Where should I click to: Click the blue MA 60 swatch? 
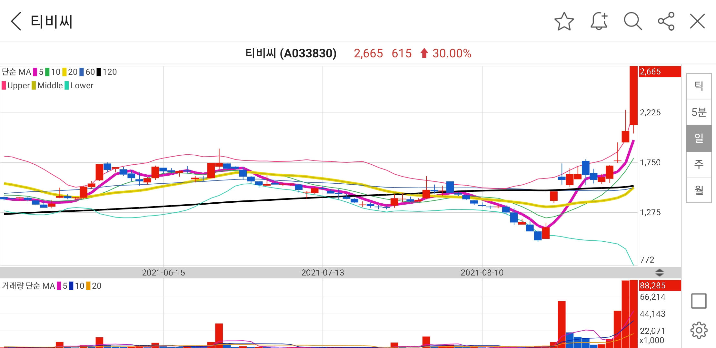[82, 72]
